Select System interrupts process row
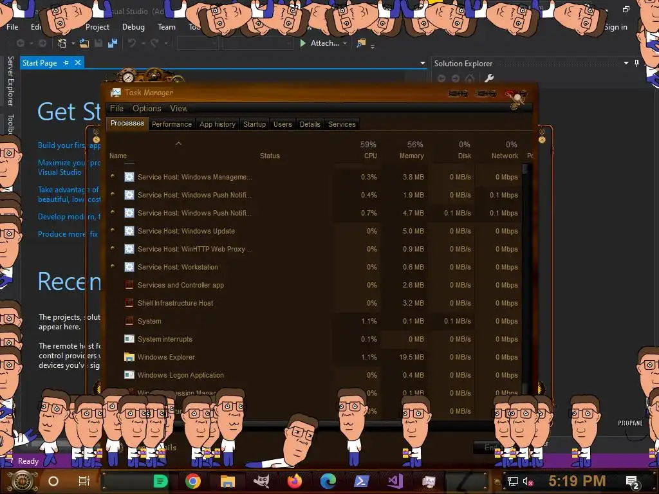659x494 pixels. click(x=315, y=339)
